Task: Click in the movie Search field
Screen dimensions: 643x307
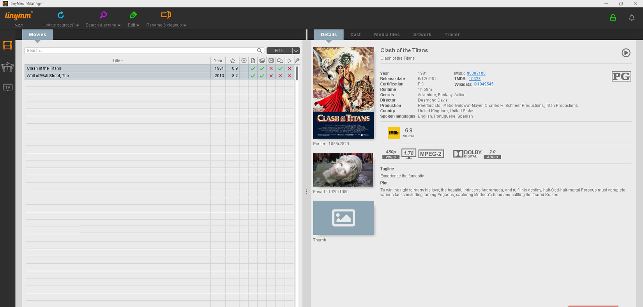Action: click(x=140, y=51)
